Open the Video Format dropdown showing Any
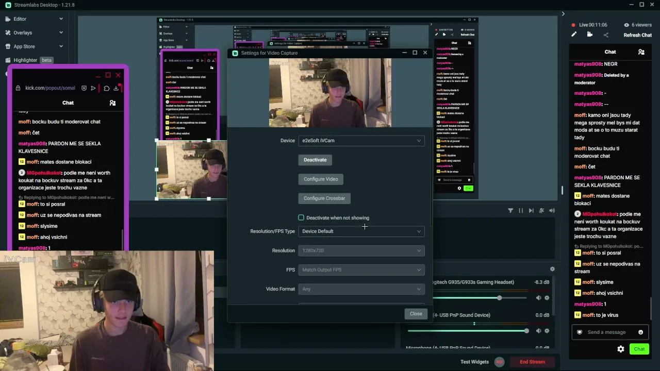 [361, 289]
